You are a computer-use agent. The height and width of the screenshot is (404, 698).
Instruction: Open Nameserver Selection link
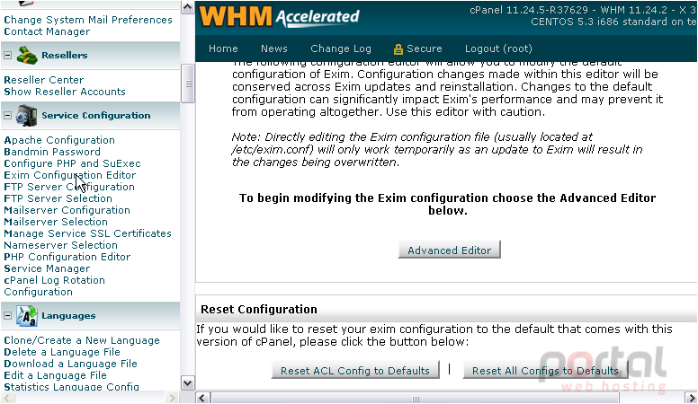click(x=60, y=245)
